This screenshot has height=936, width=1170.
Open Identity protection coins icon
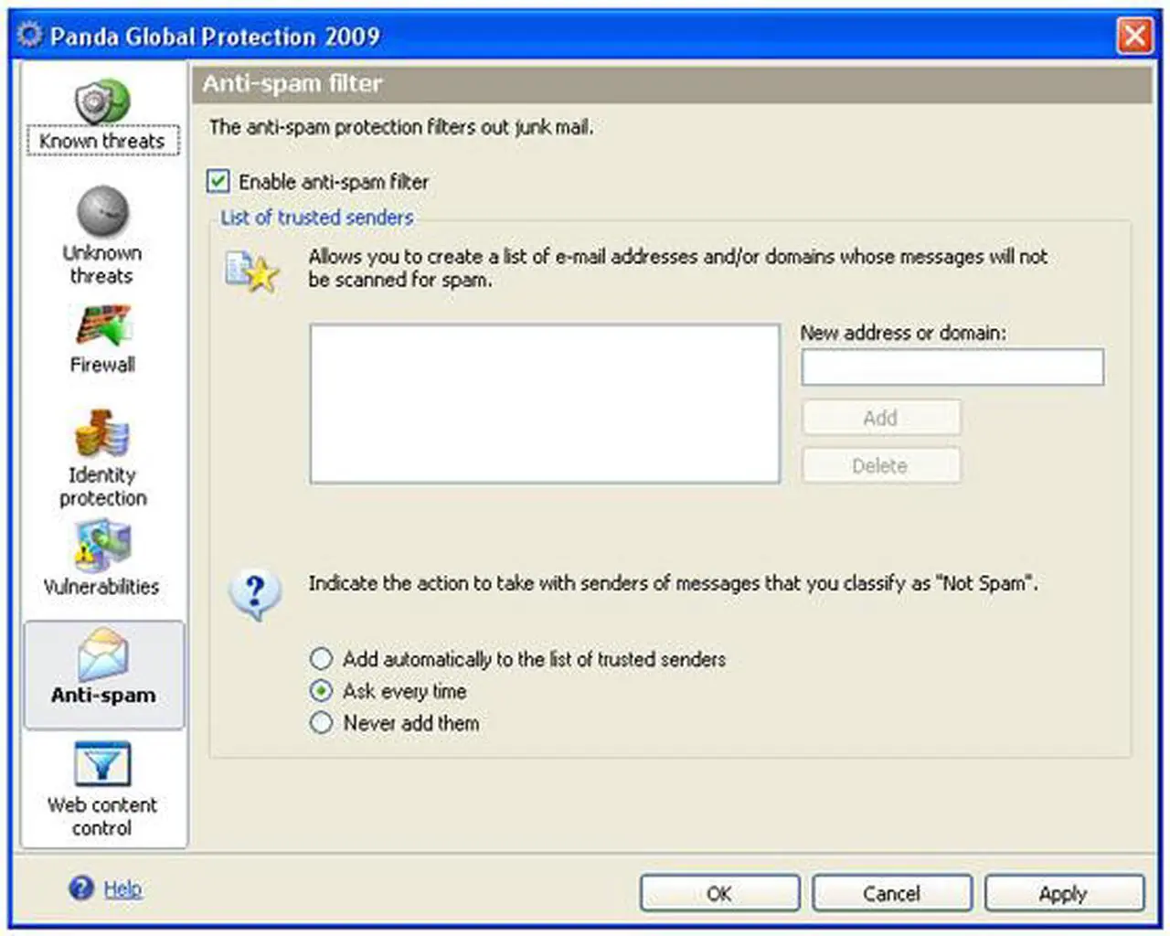point(102,433)
